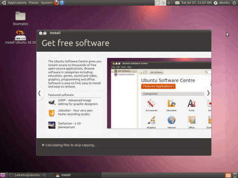The image size is (238, 178).
Task: Open the blue Help icon in panel
Action: [62, 3]
